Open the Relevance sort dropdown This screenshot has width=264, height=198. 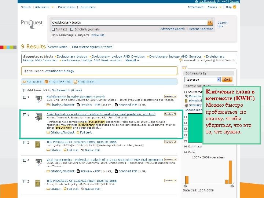pos(202,80)
